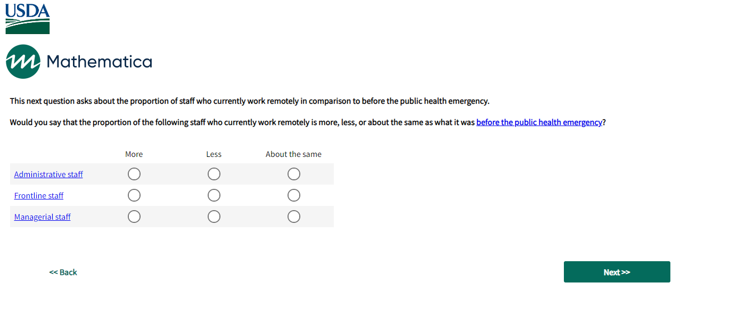Choose About the same for Administrative staff
738x316 pixels.
(x=294, y=174)
